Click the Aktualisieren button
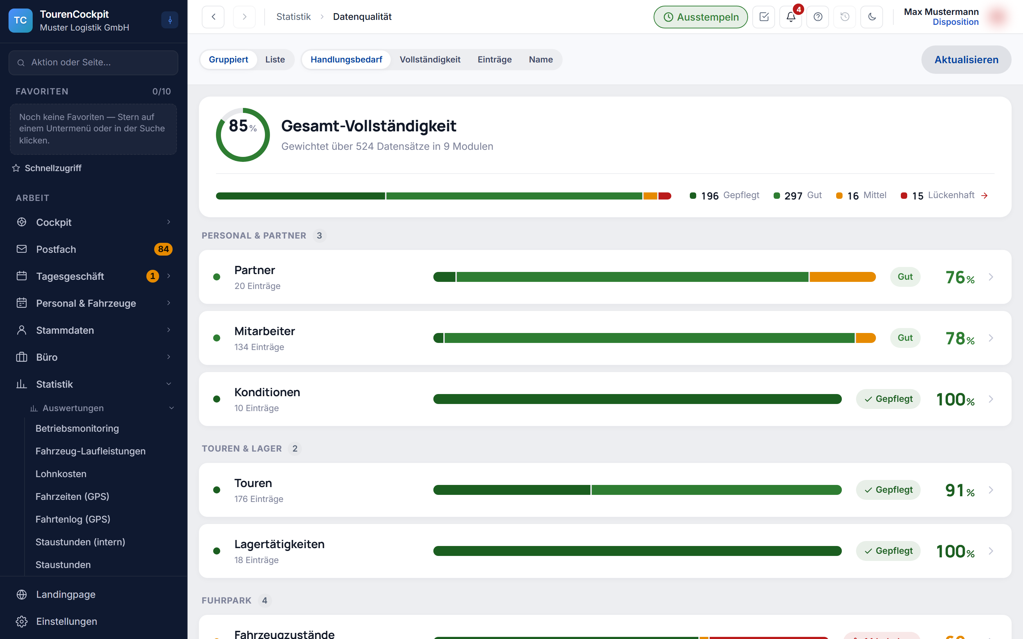Screen dimensions: 1023x639 click(967, 60)
